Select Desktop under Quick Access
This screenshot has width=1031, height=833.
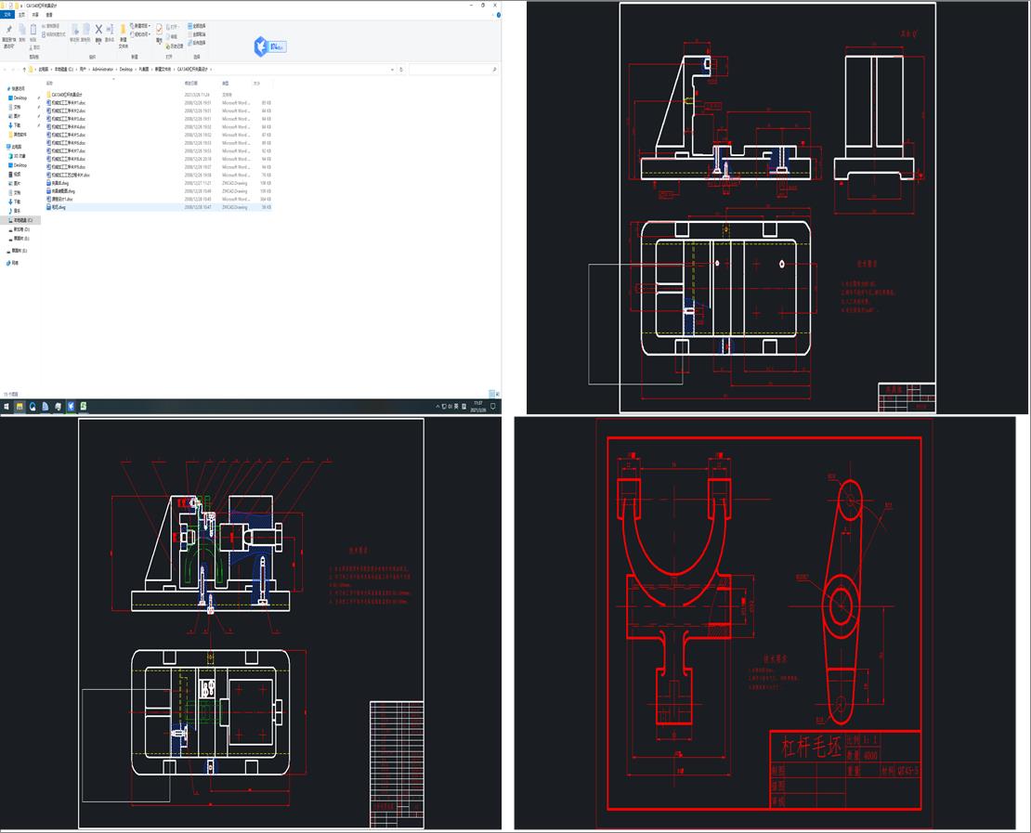20,98
